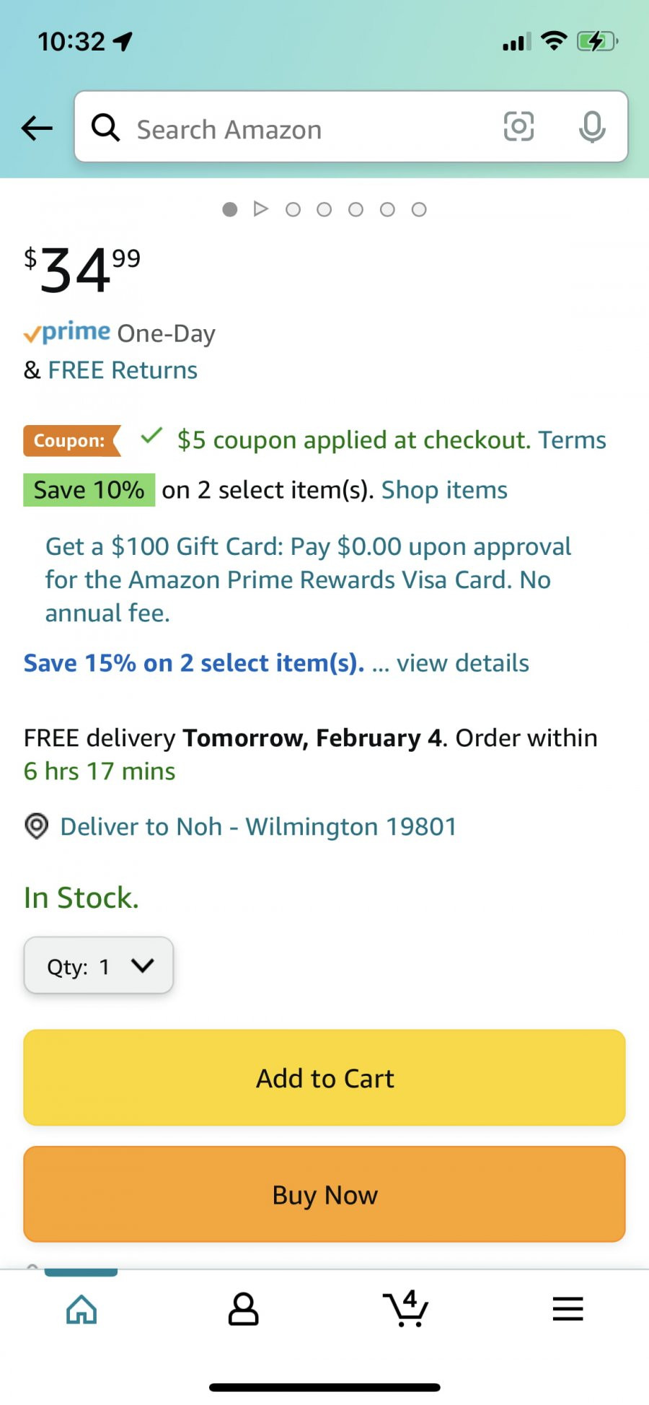The image size is (649, 1405).
Task: Click the Add to Cart button
Action: click(x=324, y=1078)
